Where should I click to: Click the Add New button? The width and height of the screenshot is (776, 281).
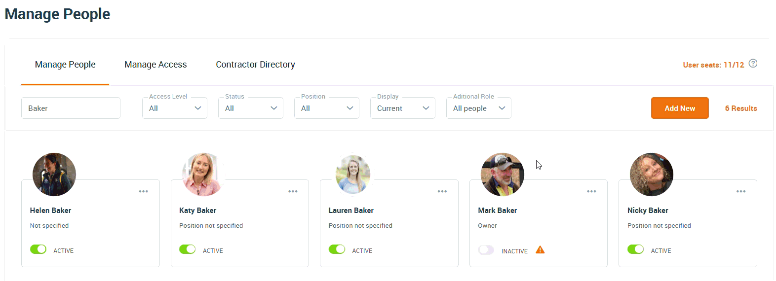click(680, 108)
